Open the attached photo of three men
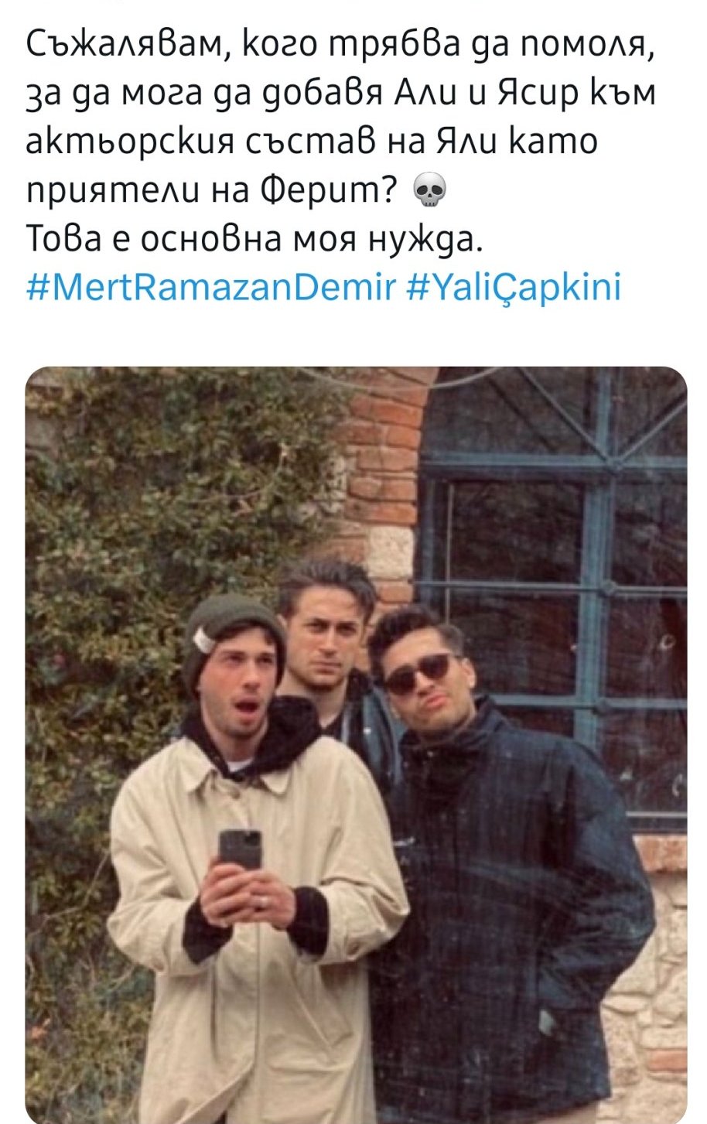Image resolution: width=707 pixels, height=1124 pixels. coord(356,744)
